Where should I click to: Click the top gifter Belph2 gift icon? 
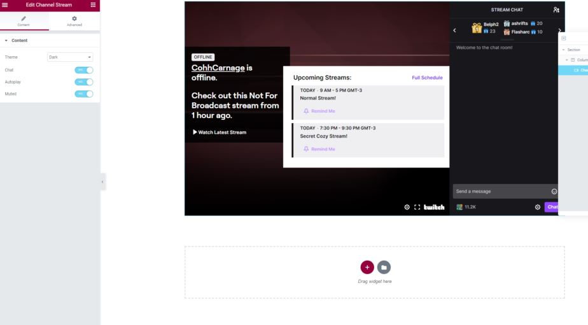pyautogui.click(x=477, y=28)
